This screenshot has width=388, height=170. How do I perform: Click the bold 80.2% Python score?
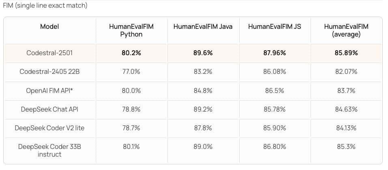[x=131, y=53]
